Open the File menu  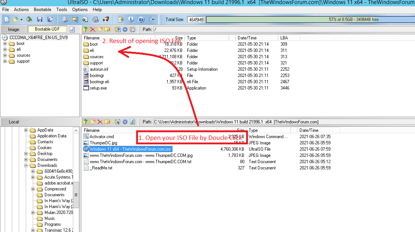[5, 10]
